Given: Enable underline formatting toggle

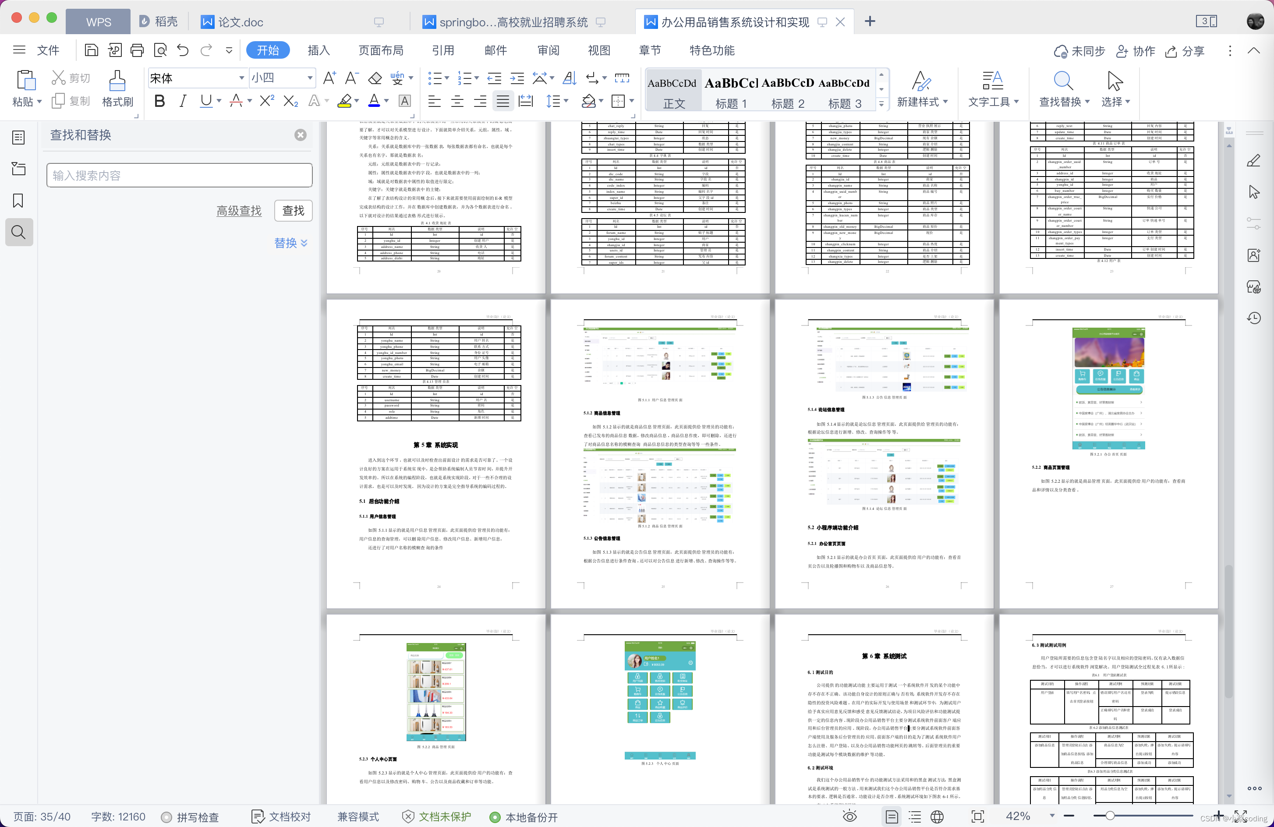Looking at the screenshot, I should coord(205,101).
